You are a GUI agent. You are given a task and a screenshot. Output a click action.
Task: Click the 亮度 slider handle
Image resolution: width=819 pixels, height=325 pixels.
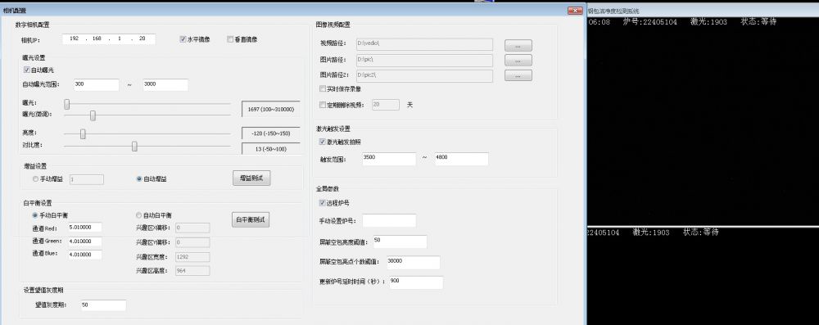[x=83, y=133]
